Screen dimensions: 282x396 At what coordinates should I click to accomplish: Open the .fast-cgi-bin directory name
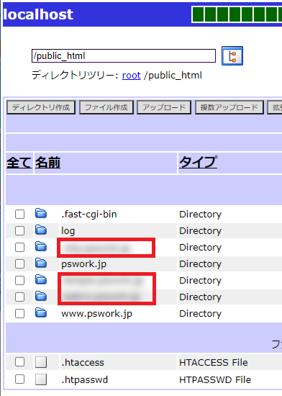coord(89,214)
